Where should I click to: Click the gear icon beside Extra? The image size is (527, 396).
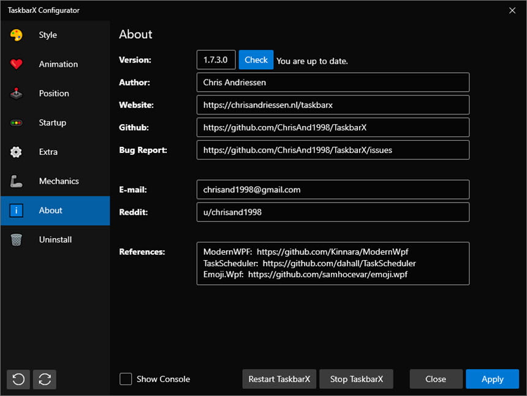[x=16, y=152]
